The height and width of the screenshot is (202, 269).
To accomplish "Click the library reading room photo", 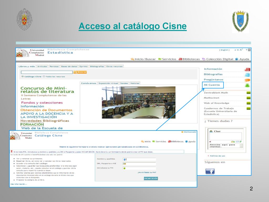I will tap(139, 103).
